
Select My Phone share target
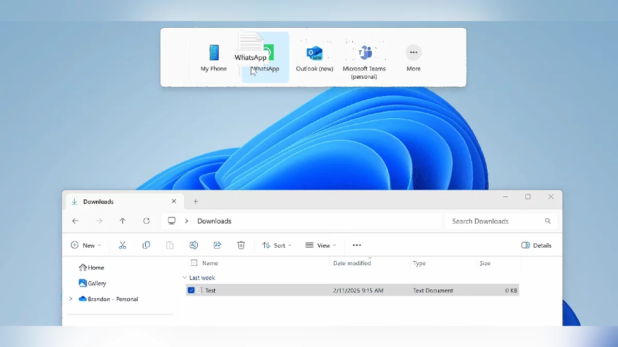[214, 58]
